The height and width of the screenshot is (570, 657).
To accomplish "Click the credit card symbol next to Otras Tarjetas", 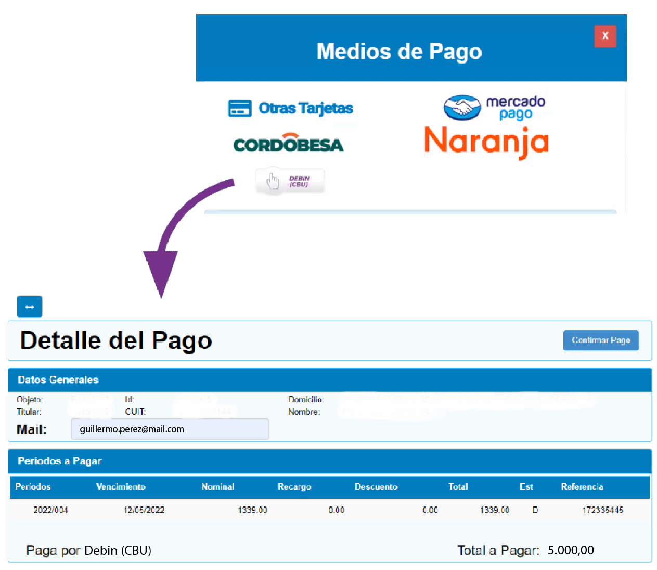I will coord(239,108).
